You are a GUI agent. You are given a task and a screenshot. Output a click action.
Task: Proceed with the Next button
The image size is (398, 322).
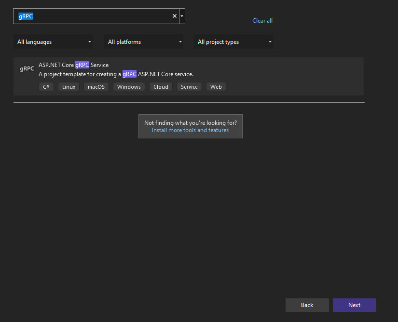[355, 305]
